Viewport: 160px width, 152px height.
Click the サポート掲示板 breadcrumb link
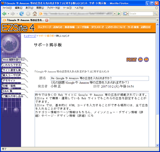(x=46, y=36)
